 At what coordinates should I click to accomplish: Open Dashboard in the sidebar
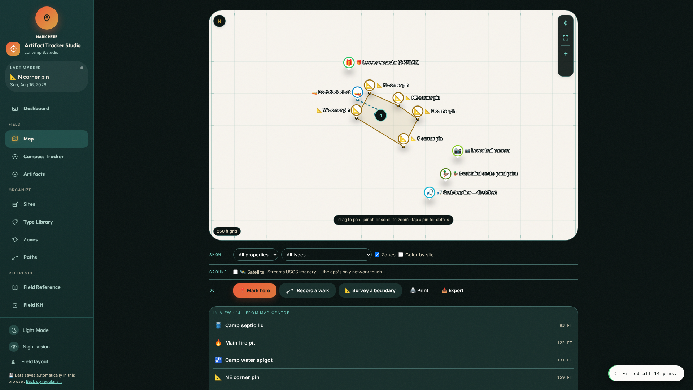47,109
